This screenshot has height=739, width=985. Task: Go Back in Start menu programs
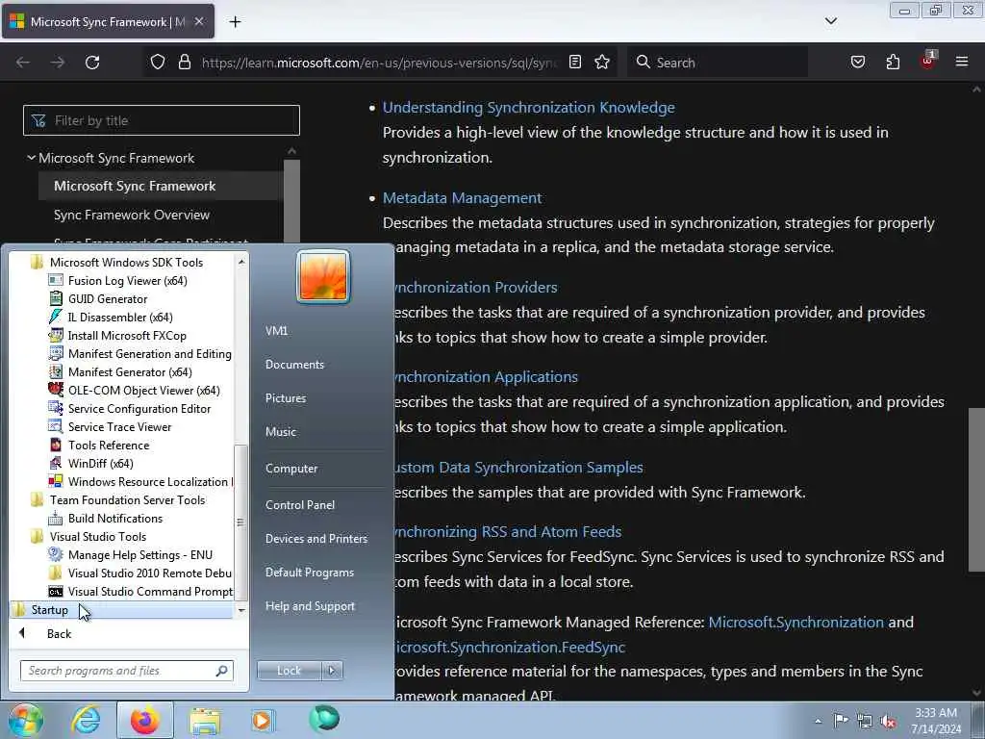point(59,633)
